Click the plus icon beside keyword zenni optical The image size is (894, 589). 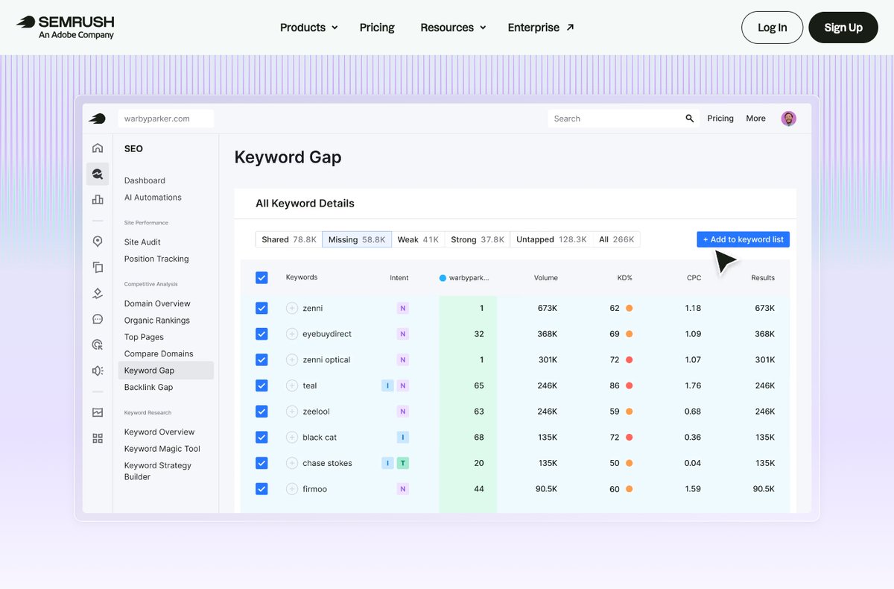pos(292,359)
